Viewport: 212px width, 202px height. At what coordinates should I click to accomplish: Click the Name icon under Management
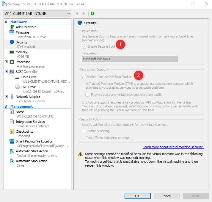point(12,112)
